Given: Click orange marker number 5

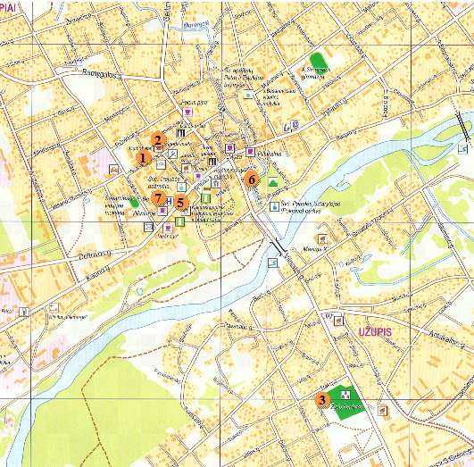Looking at the screenshot, I should tap(181, 203).
